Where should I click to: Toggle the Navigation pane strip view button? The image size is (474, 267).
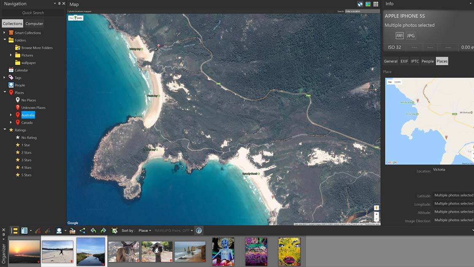click(14, 231)
